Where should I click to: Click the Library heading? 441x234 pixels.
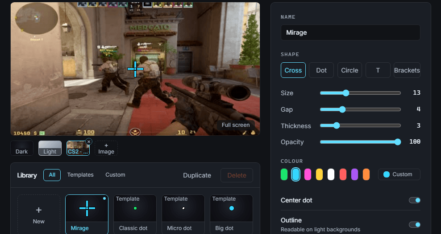coord(27,175)
